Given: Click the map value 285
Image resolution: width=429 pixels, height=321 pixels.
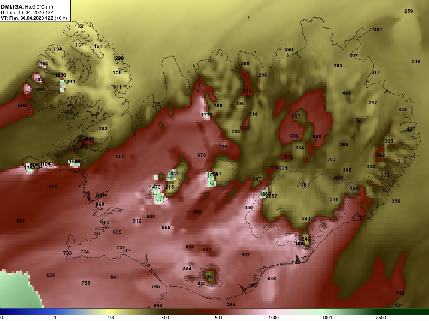Looking at the screenshot, I should click(338, 66).
